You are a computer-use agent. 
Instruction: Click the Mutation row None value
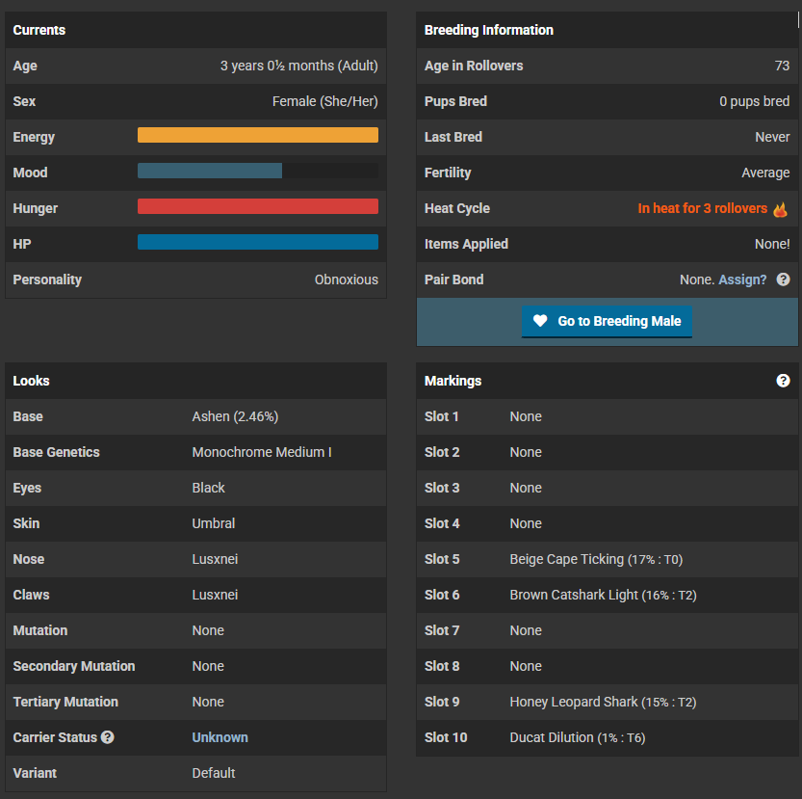coord(208,630)
